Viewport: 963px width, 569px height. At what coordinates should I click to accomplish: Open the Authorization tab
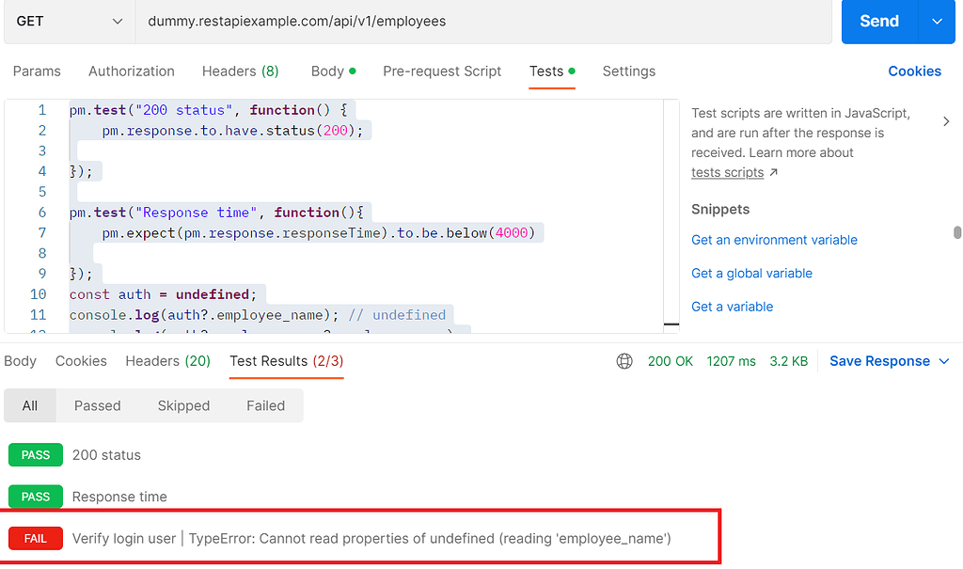click(x=132, y=71)
